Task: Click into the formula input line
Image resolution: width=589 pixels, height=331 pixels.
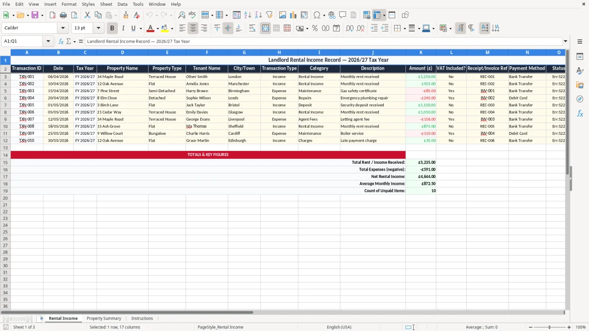Action: click(323, 41)
